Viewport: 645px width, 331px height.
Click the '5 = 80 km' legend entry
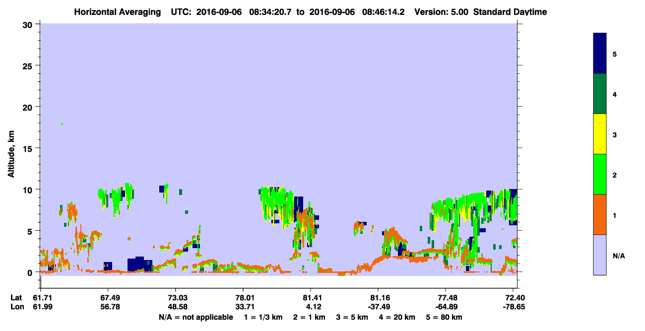[x=445, y=317]
